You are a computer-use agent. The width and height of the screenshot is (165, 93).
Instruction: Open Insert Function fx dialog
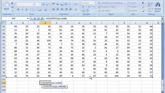coord(42,19)
